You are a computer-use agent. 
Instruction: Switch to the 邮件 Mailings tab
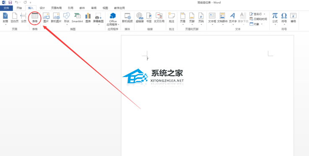pyautogui.click(x=82, y=8)
